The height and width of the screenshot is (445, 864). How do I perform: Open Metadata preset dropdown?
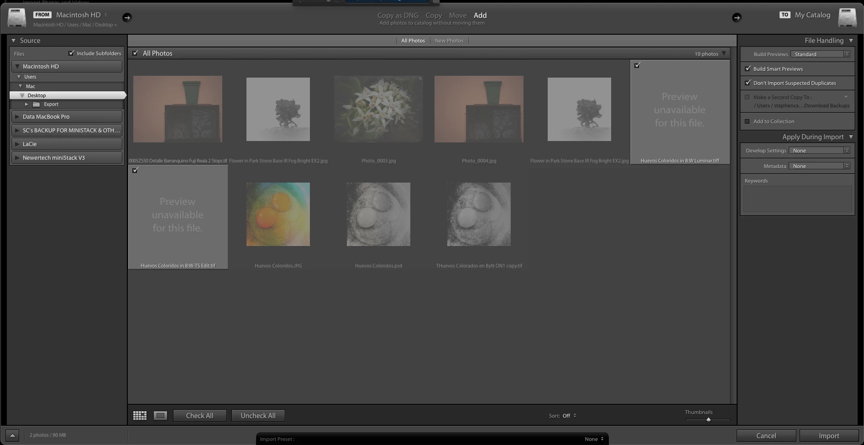pos(819,166)
